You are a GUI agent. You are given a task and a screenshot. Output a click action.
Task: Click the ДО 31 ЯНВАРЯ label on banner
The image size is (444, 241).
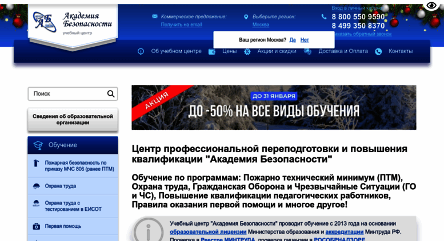tap(274, 96)
